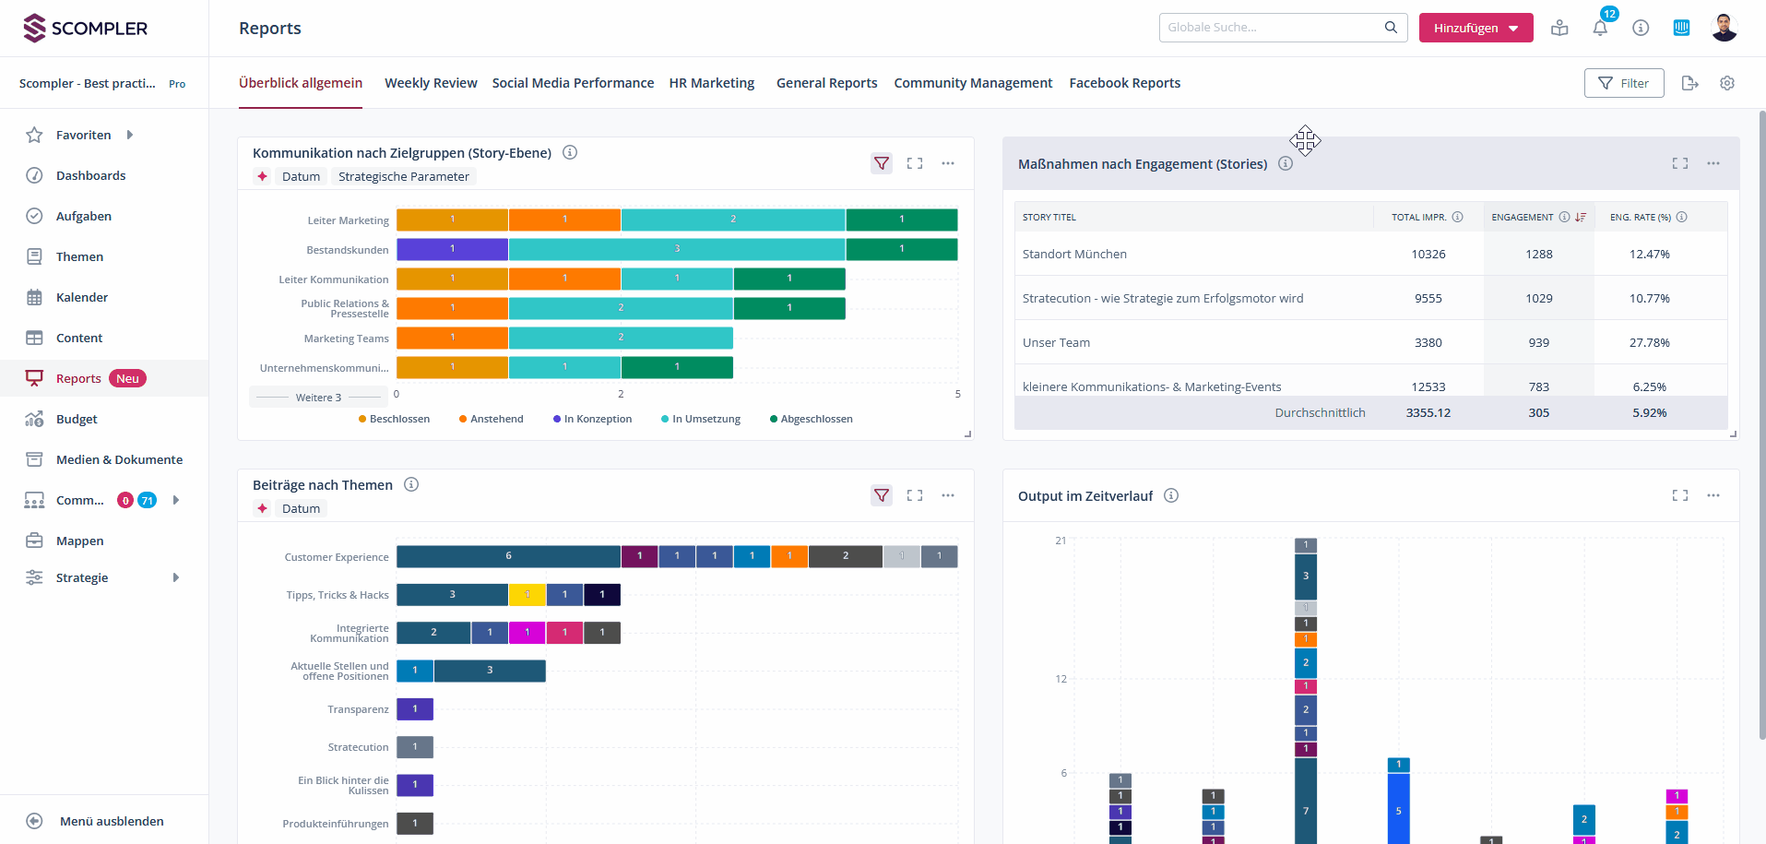The width and height of the screenshot is (1766, 844).
Task: Toggle filter funnel on Beiträge nach Themen widget
Action: click(x=882, y=495)
